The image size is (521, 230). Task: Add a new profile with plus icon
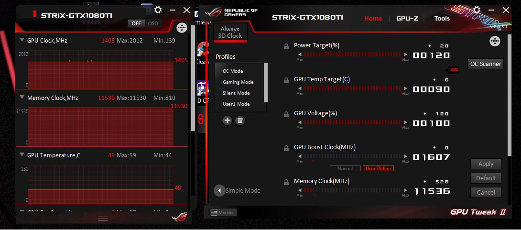(227, 120)
